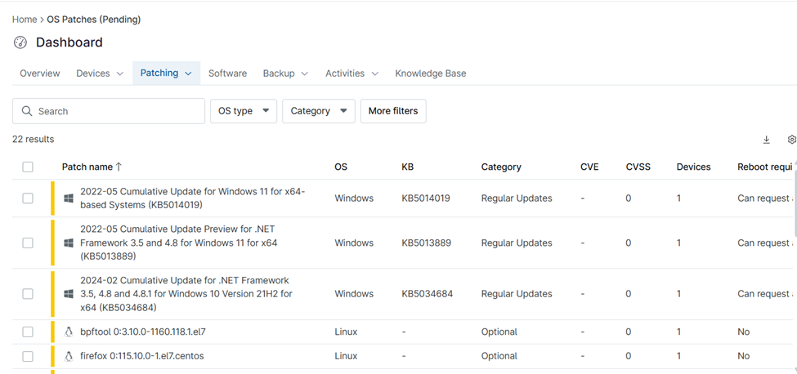Expand the Activities menu chevron
The width and height of the screenshot is (797, 374).
coord(374,73)
